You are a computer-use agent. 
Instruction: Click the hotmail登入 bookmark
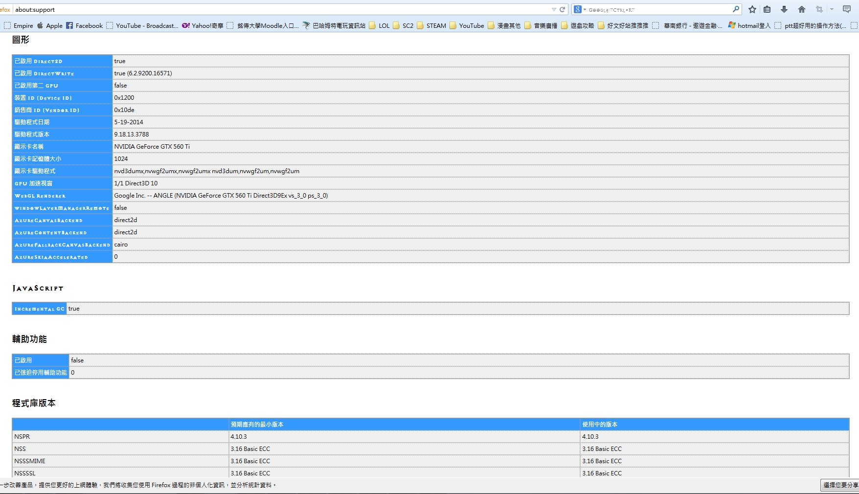749,25
